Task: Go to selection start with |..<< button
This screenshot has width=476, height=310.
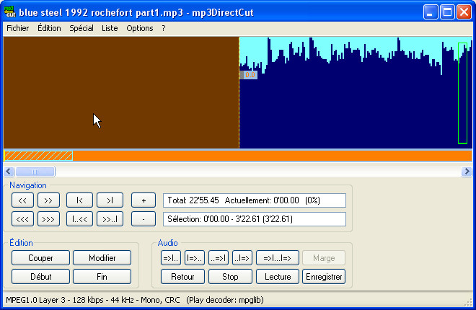Action: [79, 218]
